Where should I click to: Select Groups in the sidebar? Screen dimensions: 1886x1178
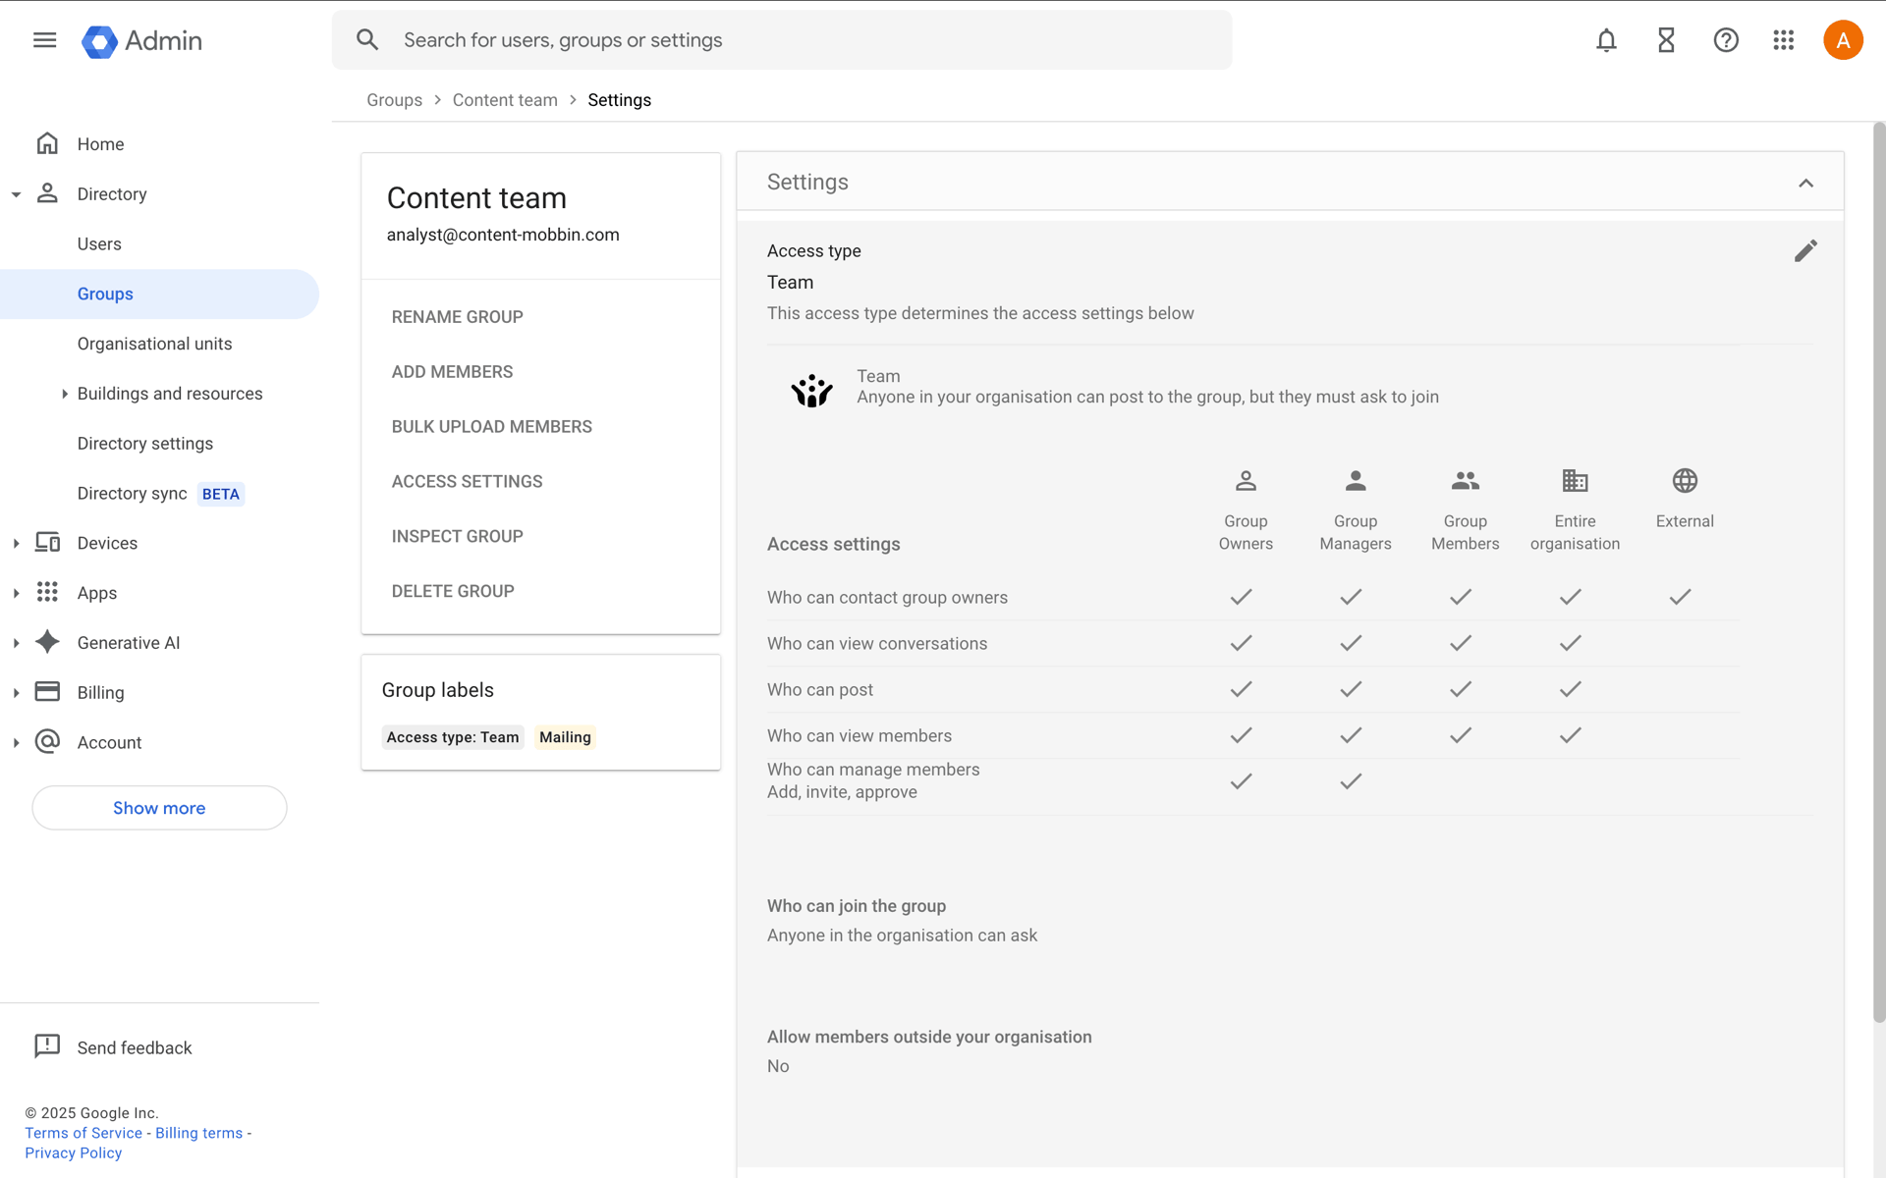[x=159, y=294]
